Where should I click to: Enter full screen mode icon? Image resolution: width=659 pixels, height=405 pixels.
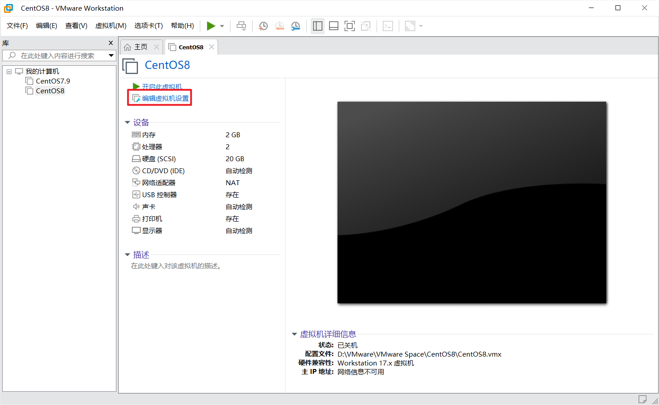pos(349,26)
